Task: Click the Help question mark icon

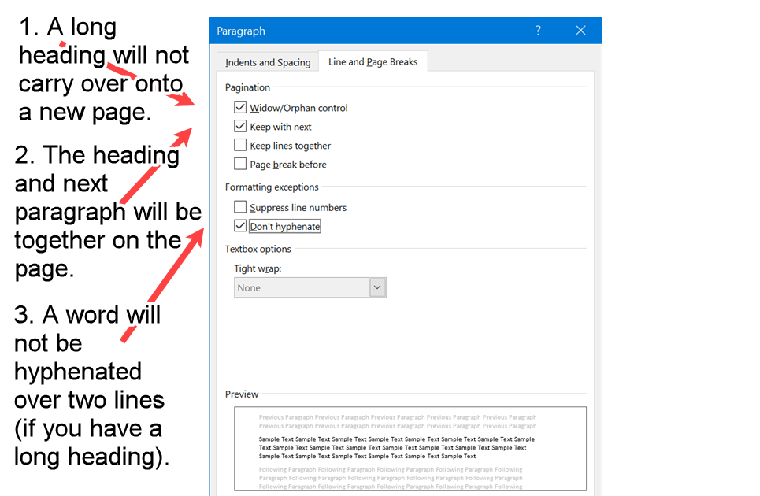Action: [x=538, y=31]
